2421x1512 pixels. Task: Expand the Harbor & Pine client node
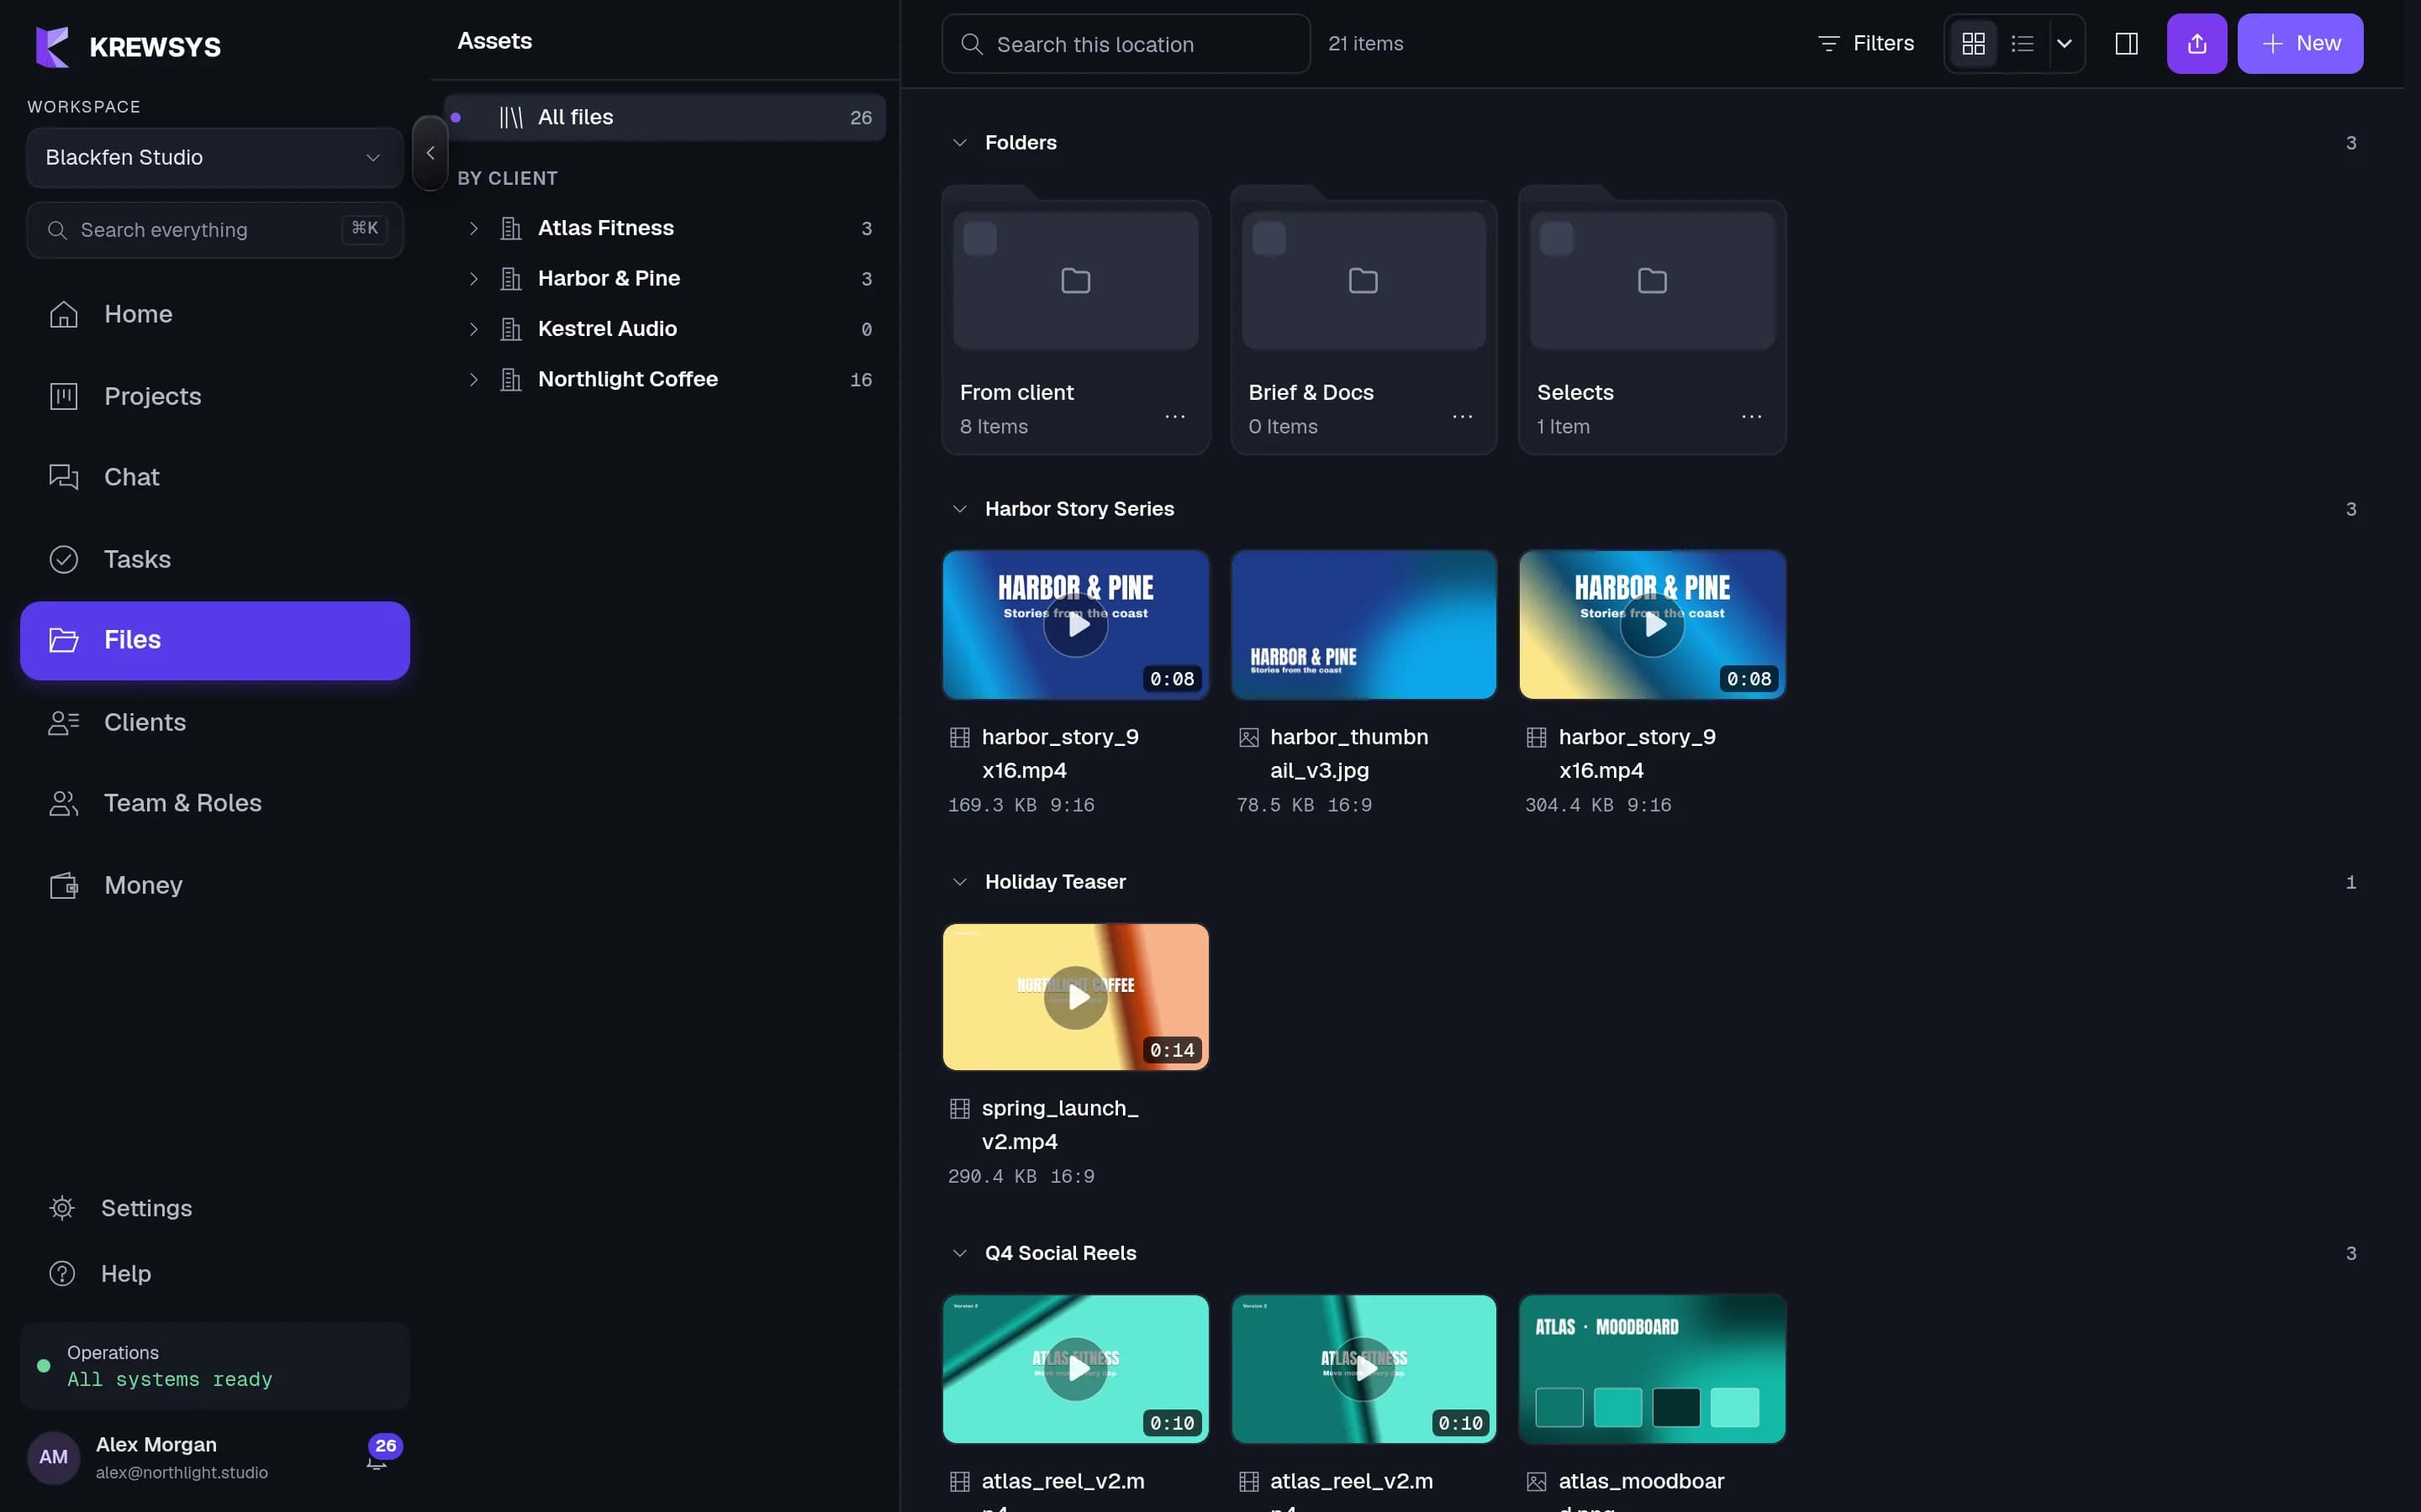pos(474,278)
